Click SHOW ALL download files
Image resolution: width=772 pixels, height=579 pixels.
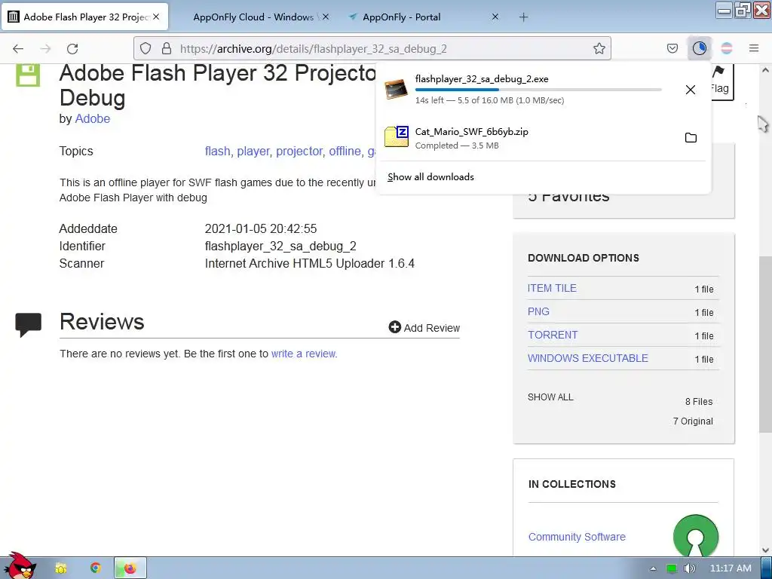(x=550, y=397)
